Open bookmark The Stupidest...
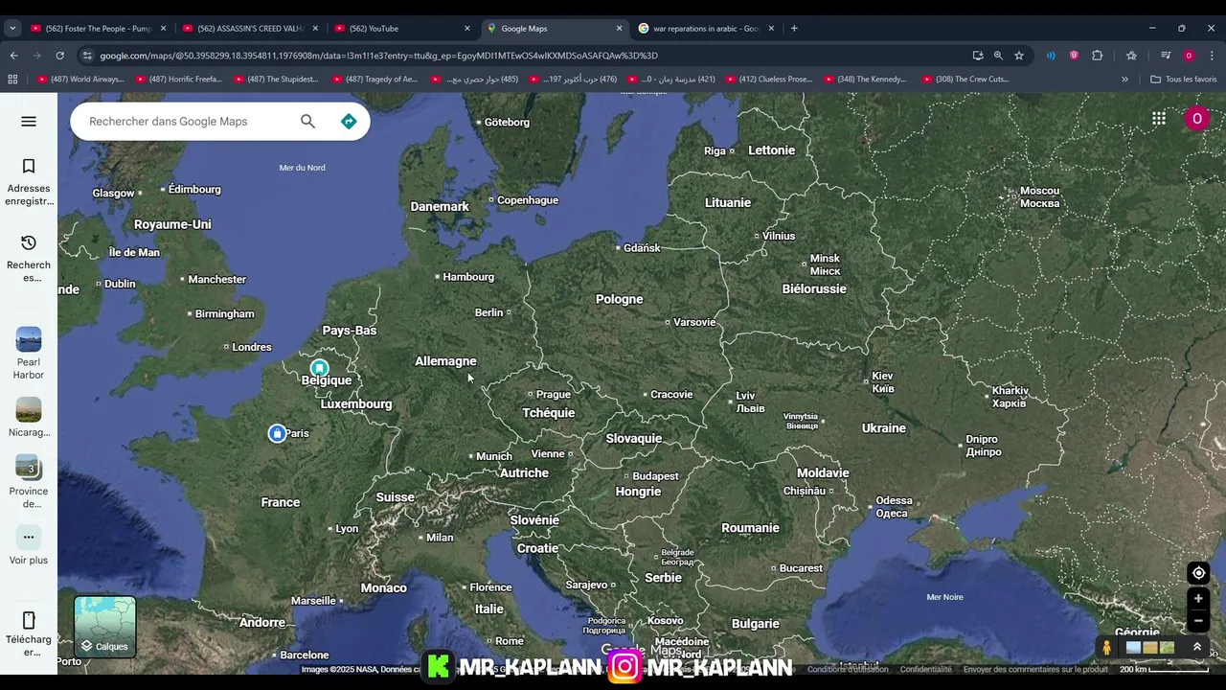Screen dimensions: 1226x690 click(276, 80)
